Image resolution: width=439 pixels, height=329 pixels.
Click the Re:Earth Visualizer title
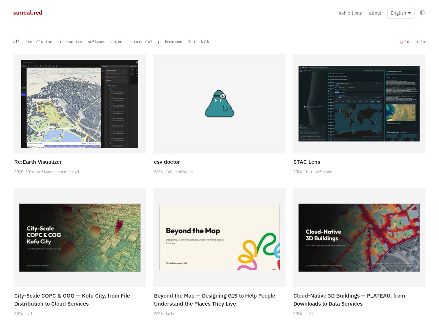(38, 162)
